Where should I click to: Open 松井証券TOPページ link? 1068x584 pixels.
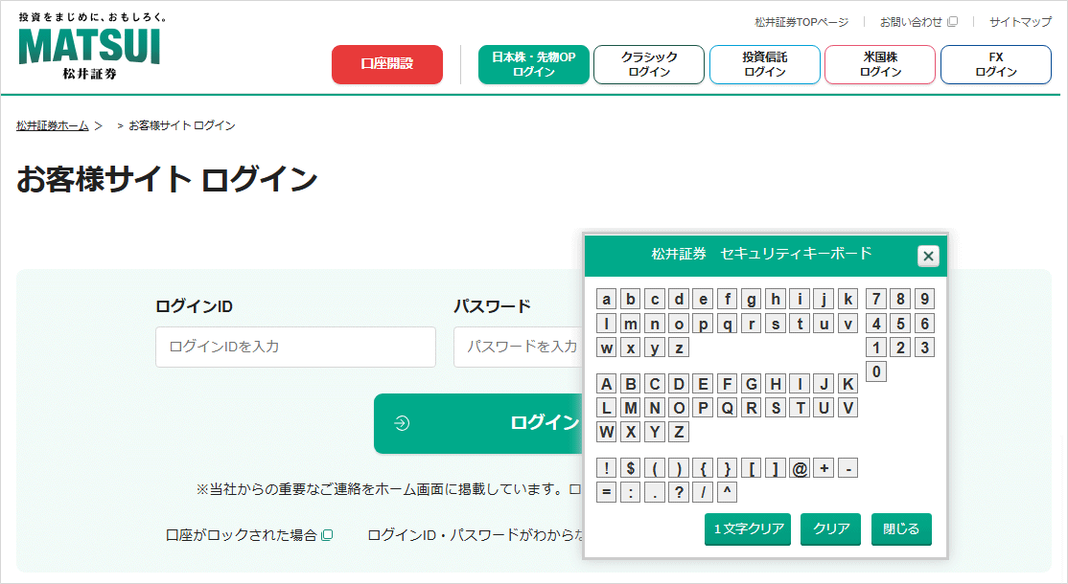point(801,22)
